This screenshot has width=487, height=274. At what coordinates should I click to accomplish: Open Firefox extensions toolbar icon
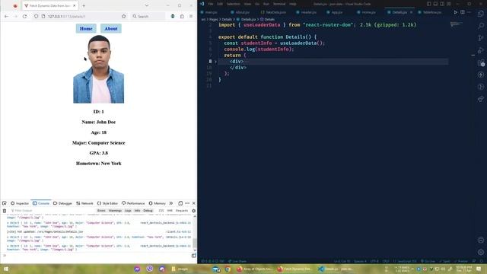(182, 16)
